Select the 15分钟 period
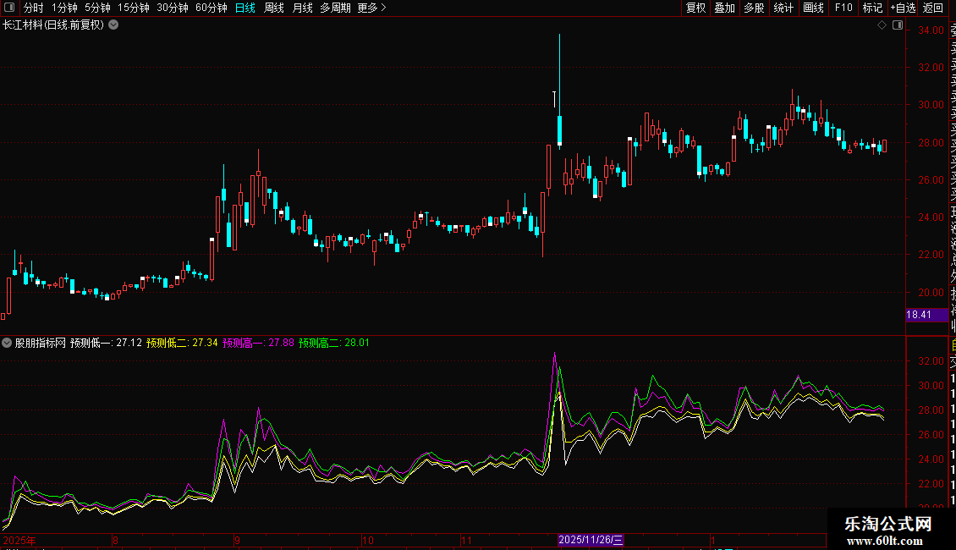 [134, 8]
